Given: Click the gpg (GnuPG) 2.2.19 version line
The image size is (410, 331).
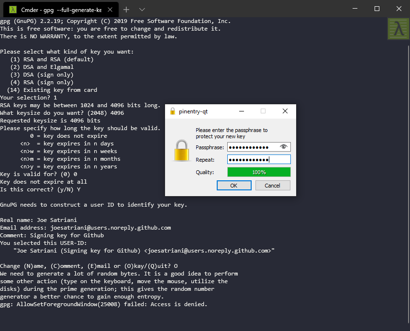Looking at the screenshot, I should [115, 21].
